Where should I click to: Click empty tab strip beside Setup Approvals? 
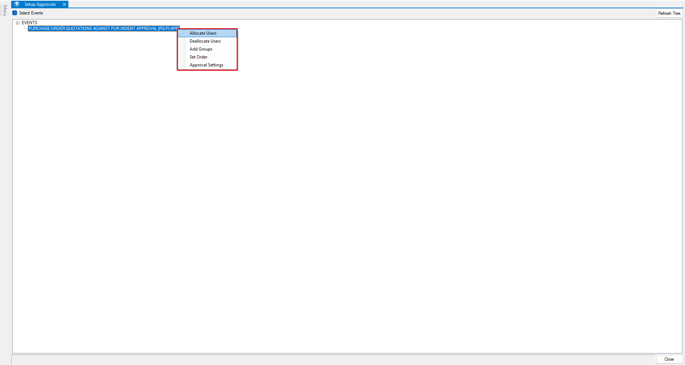(x=326, y=4)
